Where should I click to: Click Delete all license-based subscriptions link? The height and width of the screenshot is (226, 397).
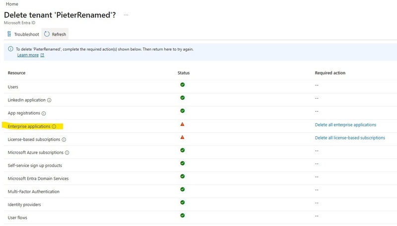[x=350, y=138]
